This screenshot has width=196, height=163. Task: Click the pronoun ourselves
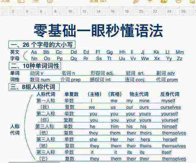tap(171, 107)
